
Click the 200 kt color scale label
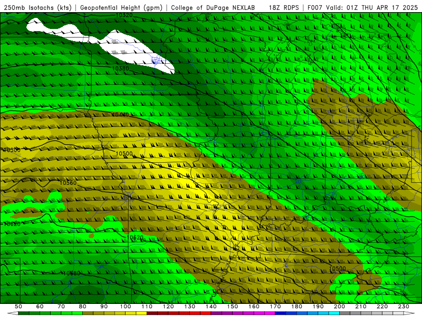coord(339,307)
